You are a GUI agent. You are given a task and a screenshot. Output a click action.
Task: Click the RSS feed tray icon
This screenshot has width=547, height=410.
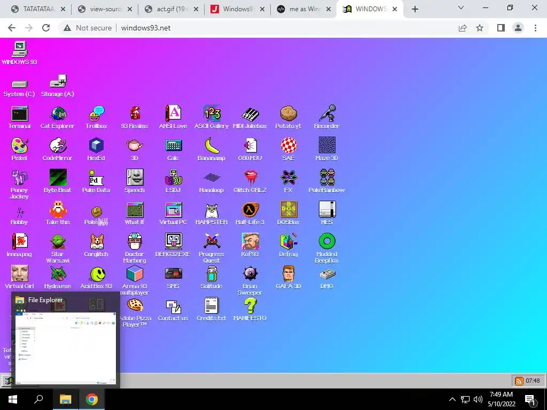519,381
